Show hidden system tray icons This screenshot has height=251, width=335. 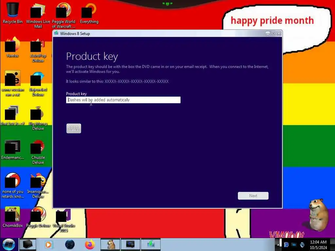click(x=278, y=244)
